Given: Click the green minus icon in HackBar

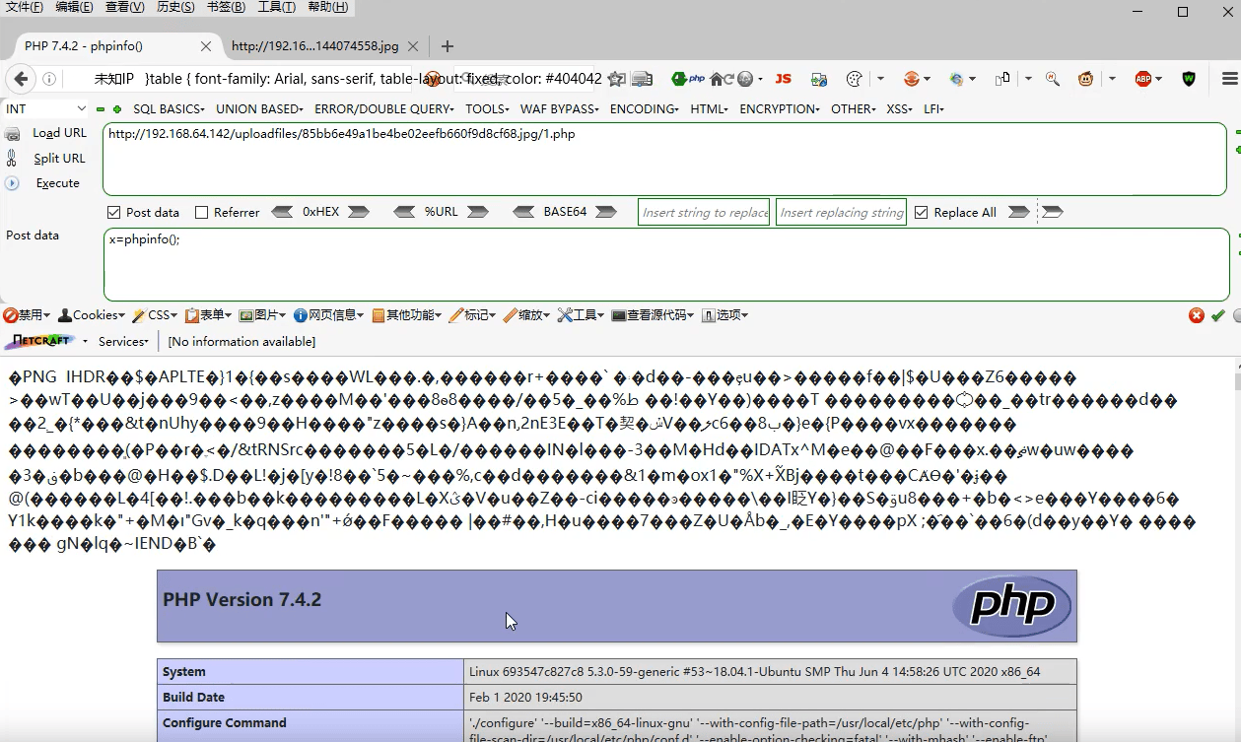Looking at the screenshot, I should coord(101,109).
